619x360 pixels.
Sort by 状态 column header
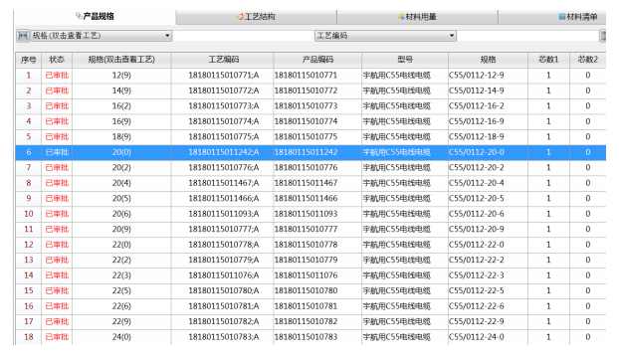click(57, 60)
